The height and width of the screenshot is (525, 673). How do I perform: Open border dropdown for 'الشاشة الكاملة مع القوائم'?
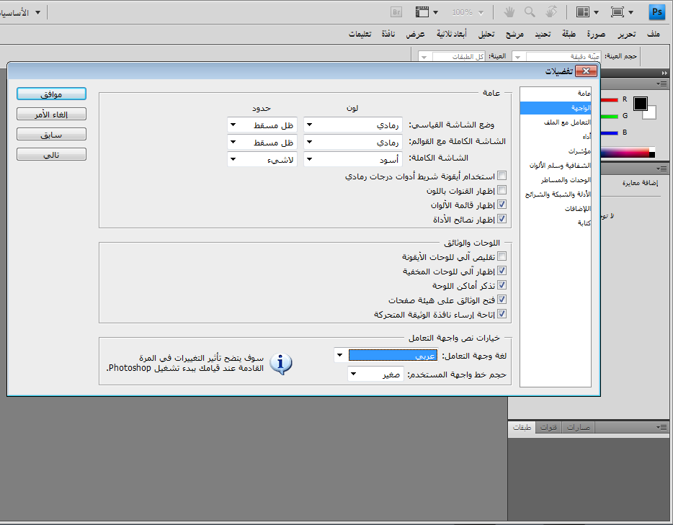tap(262, 142)
